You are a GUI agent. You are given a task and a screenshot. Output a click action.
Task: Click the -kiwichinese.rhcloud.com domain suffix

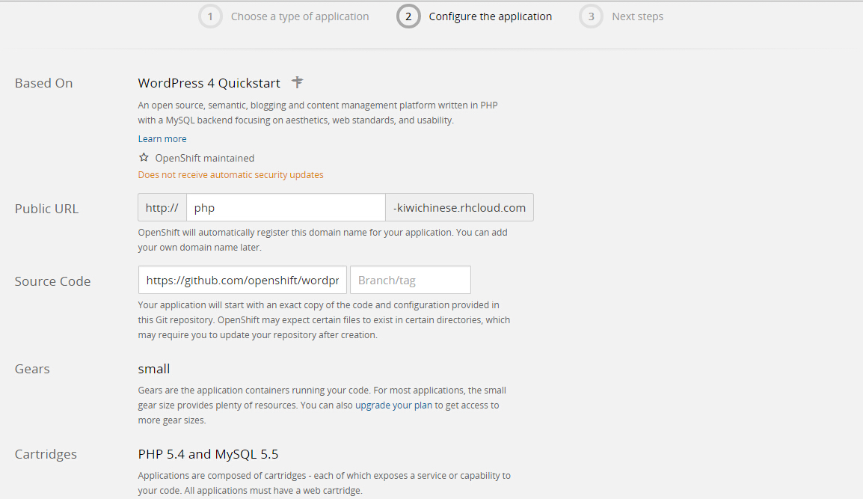[x=459, y=208]
